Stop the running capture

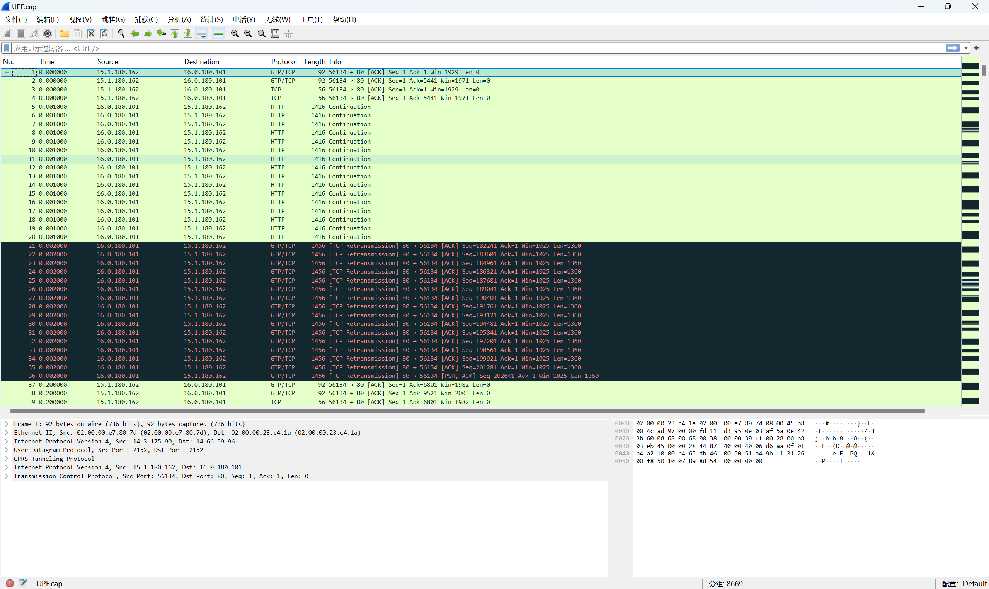click(x=21, y=34)
